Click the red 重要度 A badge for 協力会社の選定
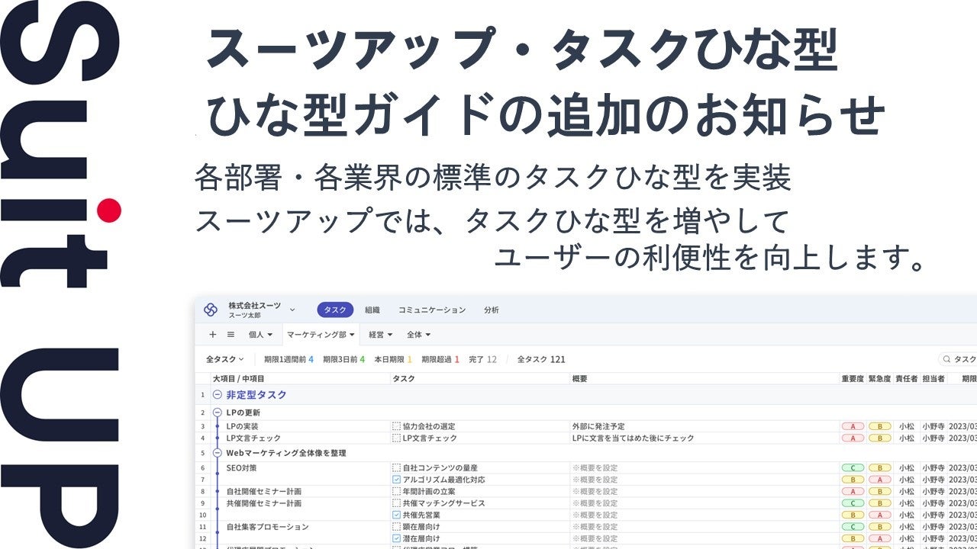The height and width of the screenshot is (549, 977). [x=853, y=427]
